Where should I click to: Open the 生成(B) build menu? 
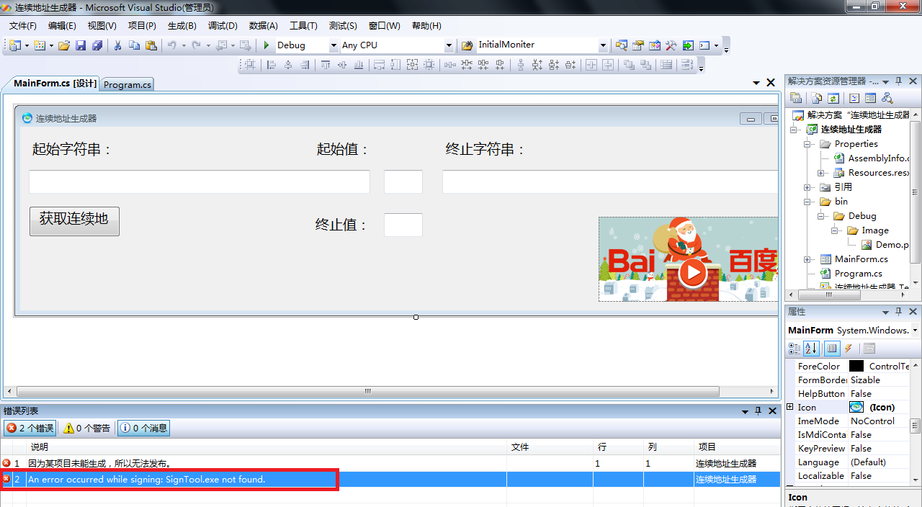coord(182,26)
